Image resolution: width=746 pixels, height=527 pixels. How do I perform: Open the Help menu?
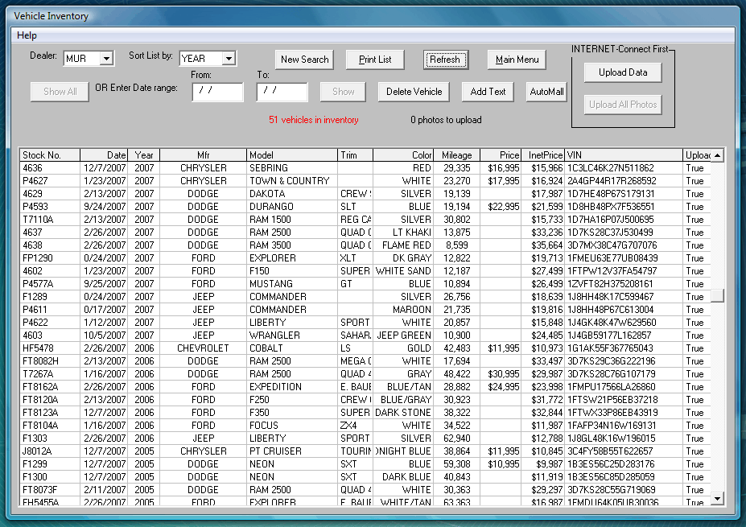click(27, 35)
